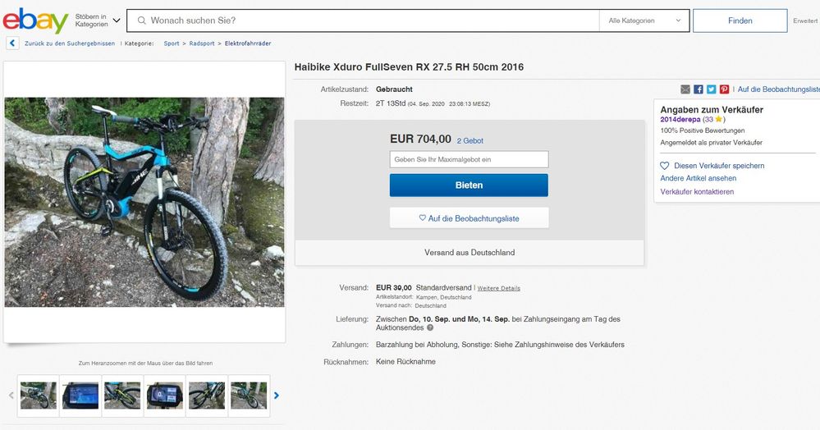Screen dimensions: 820x430
Task: Click the maximum bid input field
Action: (469, 159)
